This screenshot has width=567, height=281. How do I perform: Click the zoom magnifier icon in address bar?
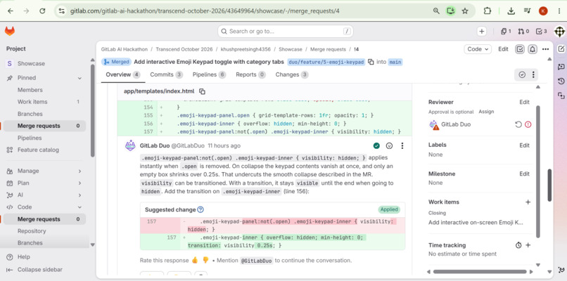point(436,11)
